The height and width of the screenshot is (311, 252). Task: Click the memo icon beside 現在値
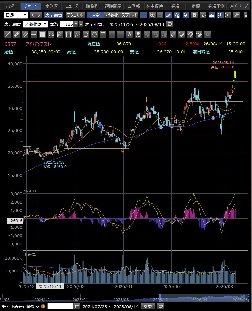tap(83, 44)
